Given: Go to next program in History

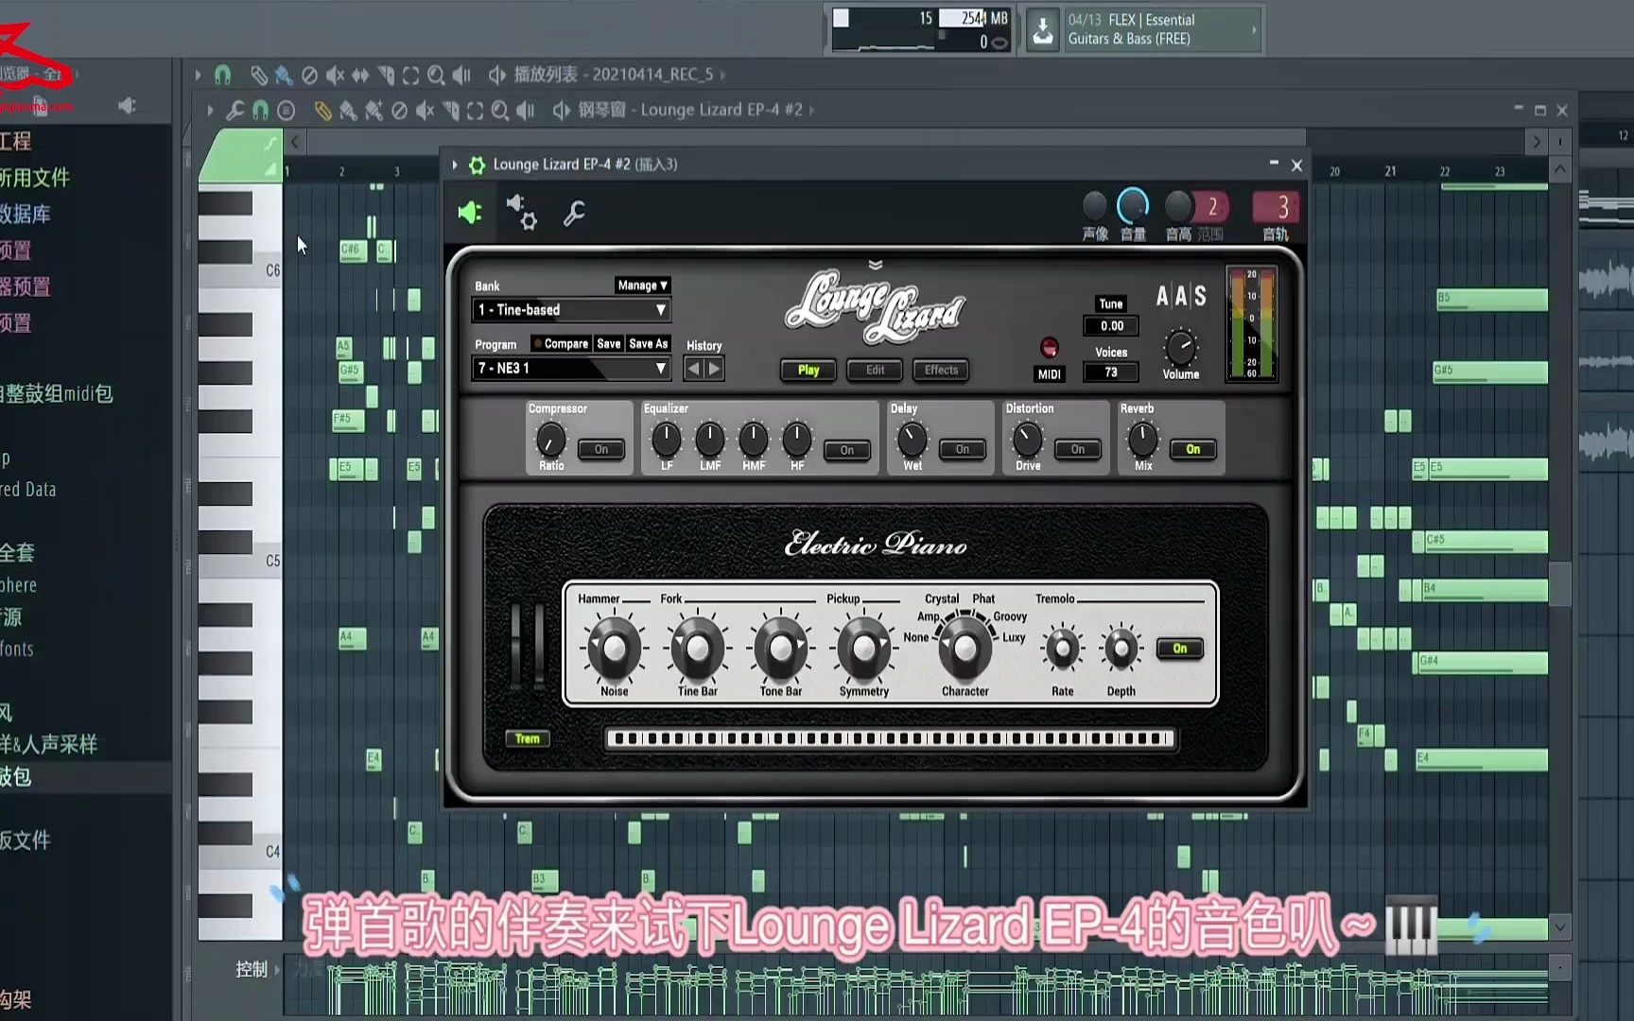Looking at the screenshot, I should click(715, 369).
